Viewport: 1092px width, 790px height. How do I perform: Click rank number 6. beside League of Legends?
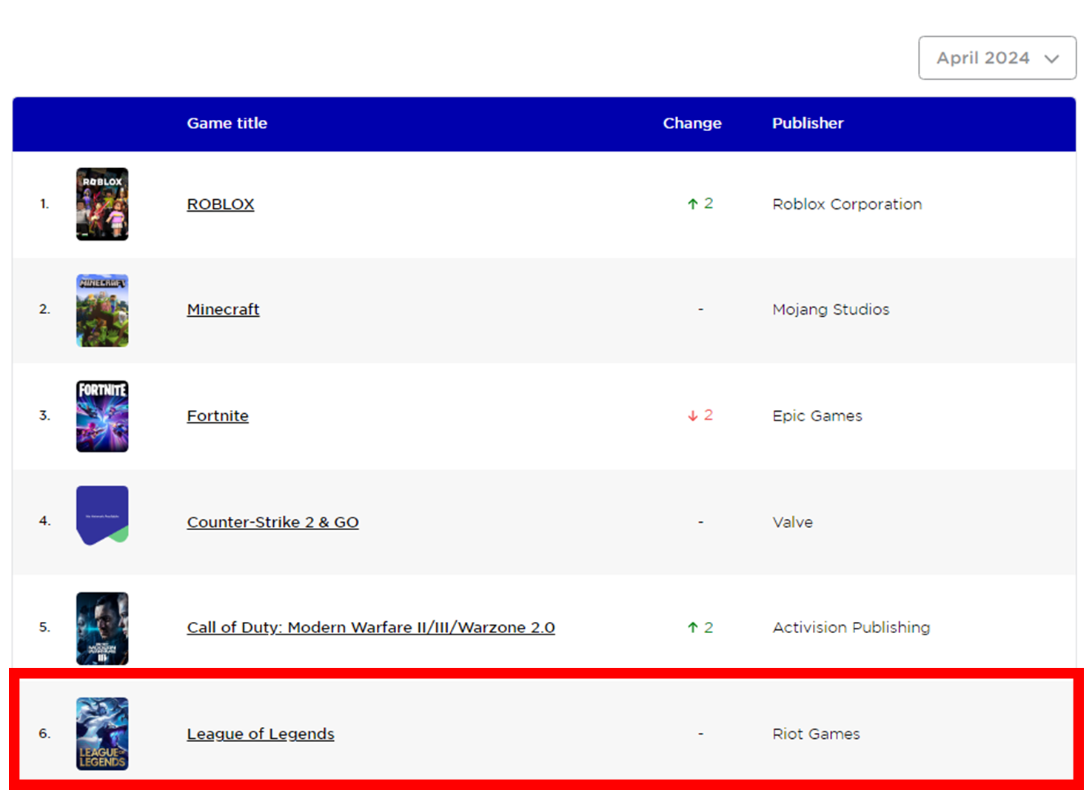point(44,734)
